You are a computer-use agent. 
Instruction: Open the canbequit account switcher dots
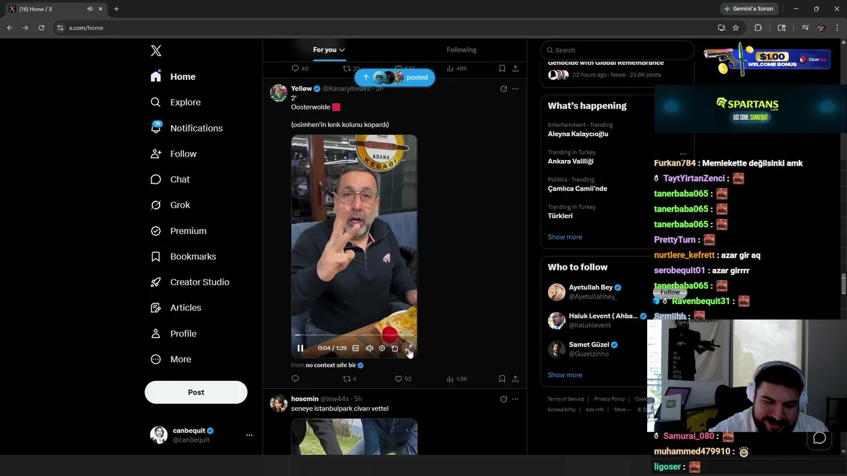click(249, 435)
